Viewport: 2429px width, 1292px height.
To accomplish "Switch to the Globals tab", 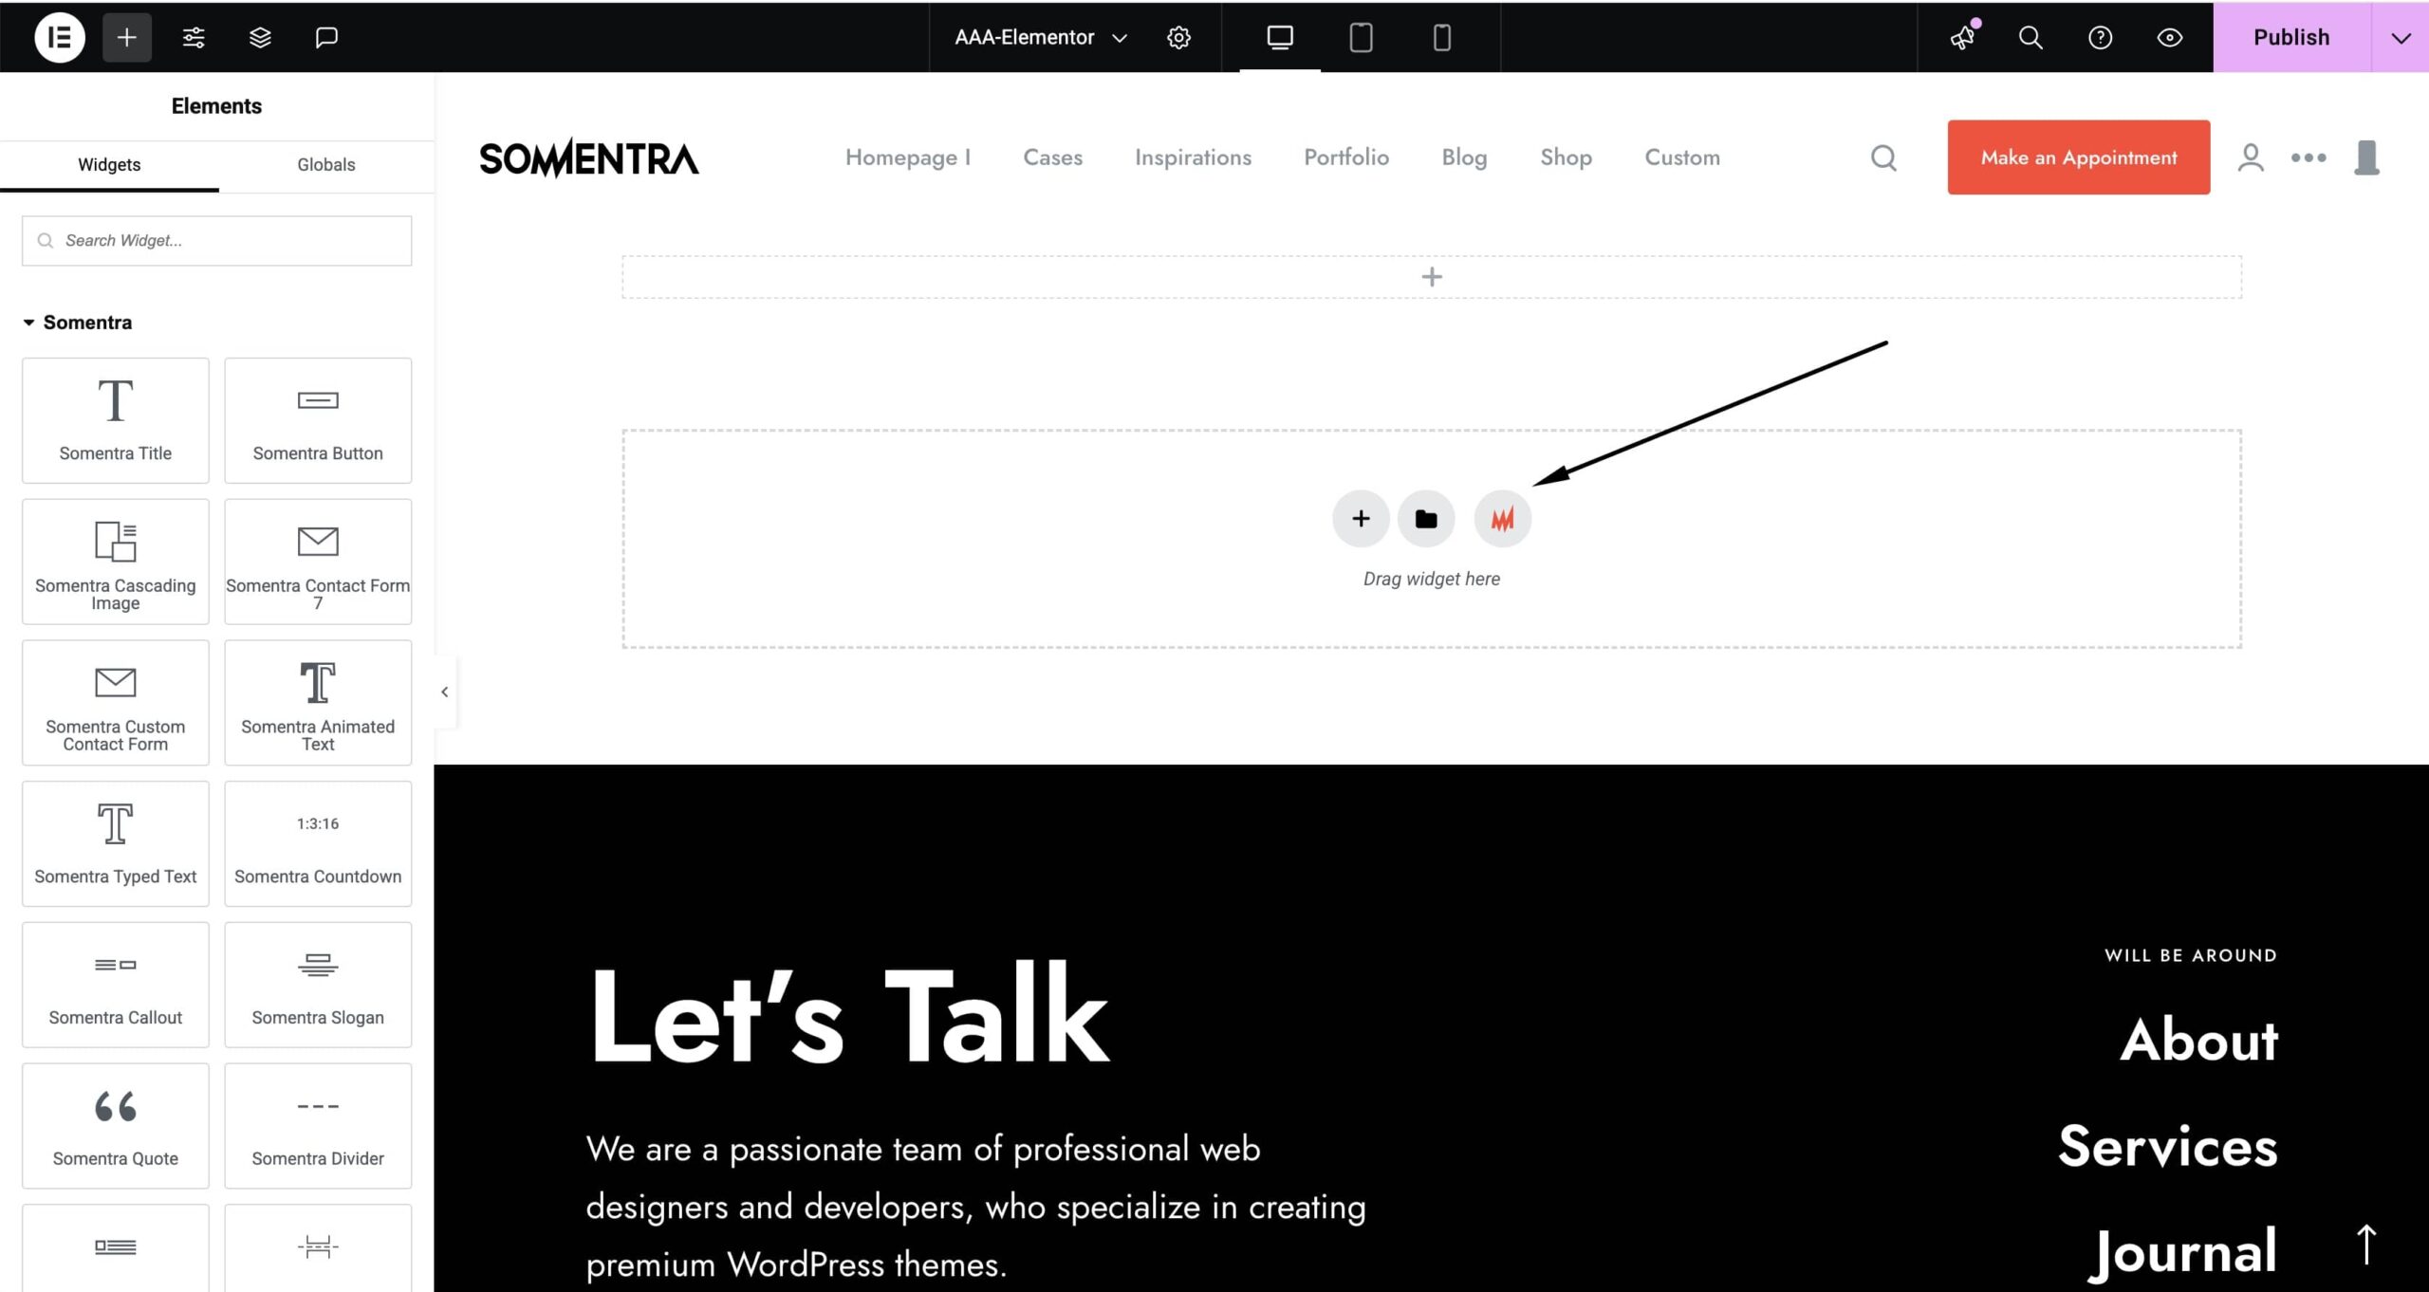I will click(325, 165).
